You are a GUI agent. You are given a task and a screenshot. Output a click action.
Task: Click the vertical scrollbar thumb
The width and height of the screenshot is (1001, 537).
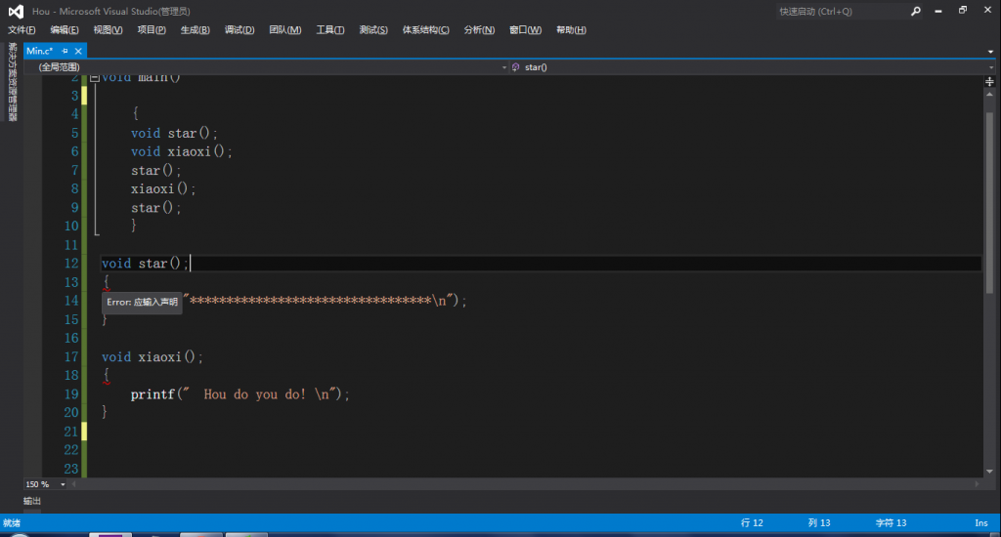(989, 202)
